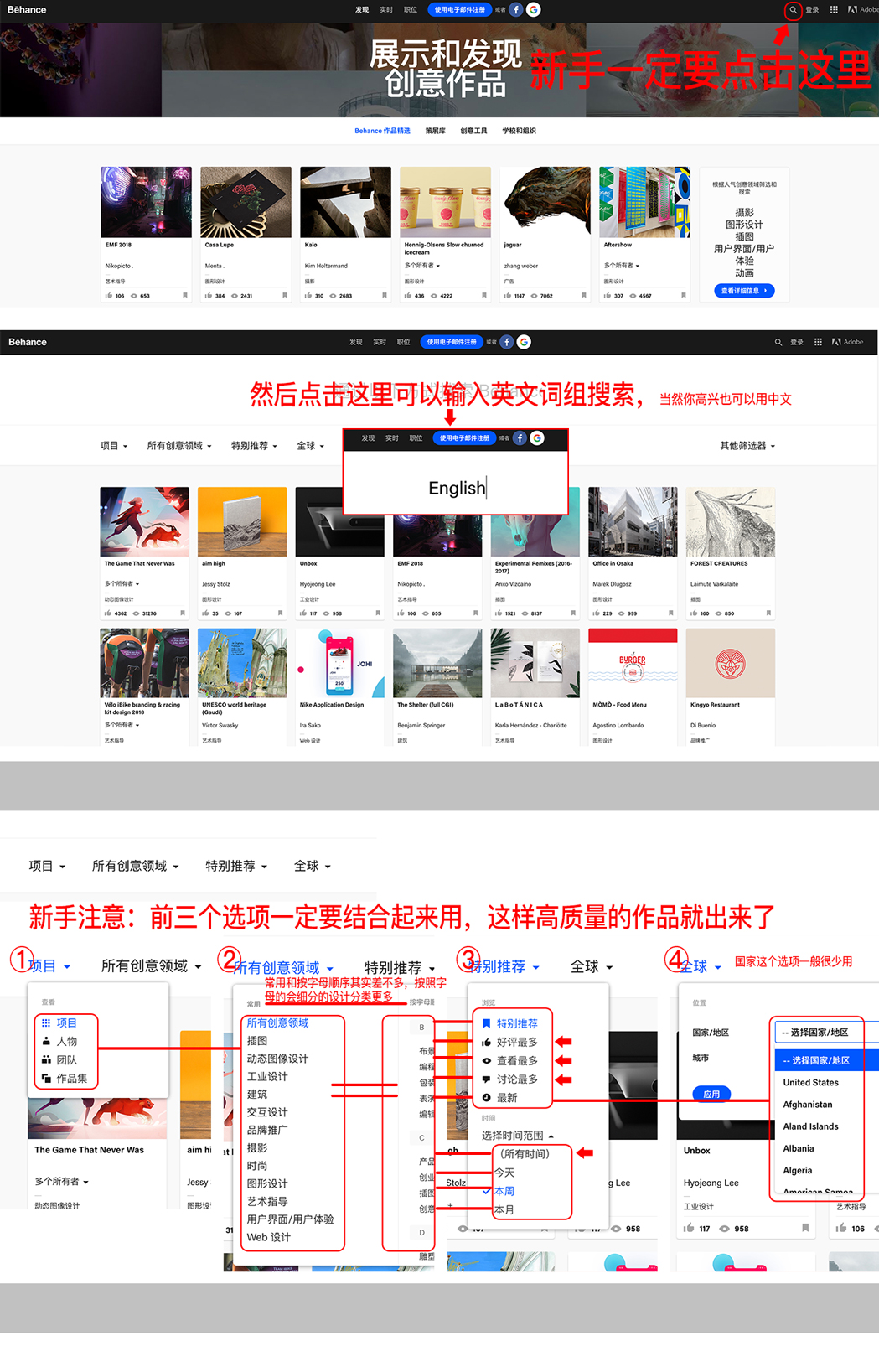This screenshot has height=1346, width=879.
Task: Bookmark the FOREST CREATURES project
Action: coord(768,613)
